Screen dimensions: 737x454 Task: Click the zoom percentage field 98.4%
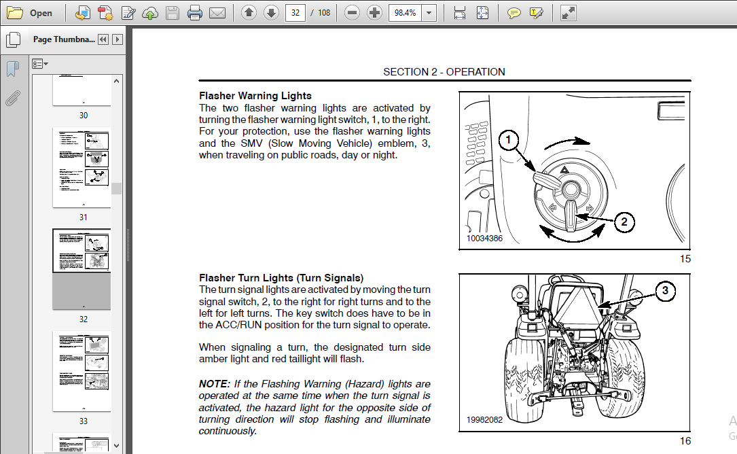point(405,13)
